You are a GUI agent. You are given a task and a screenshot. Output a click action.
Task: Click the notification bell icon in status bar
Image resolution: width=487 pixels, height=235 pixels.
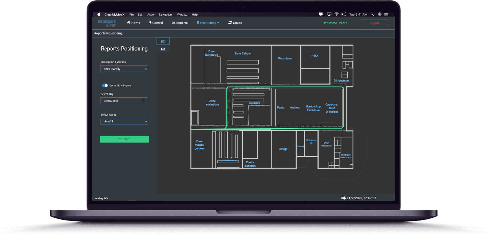coord(344,198)
